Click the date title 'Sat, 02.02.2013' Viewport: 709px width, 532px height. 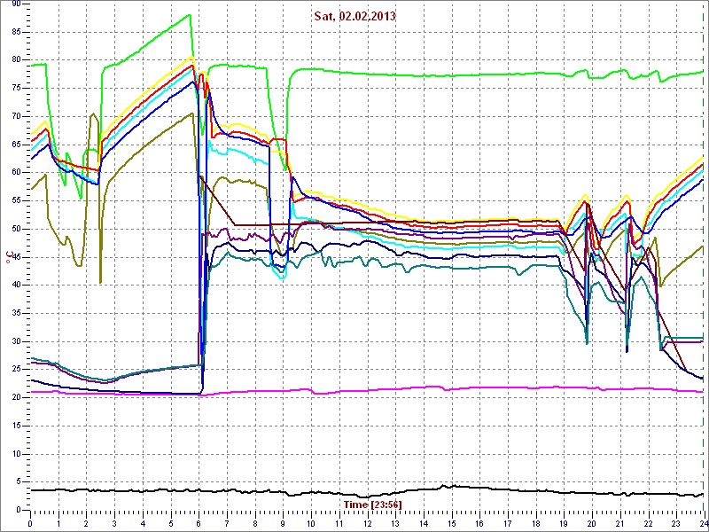(x=356, y=17)
